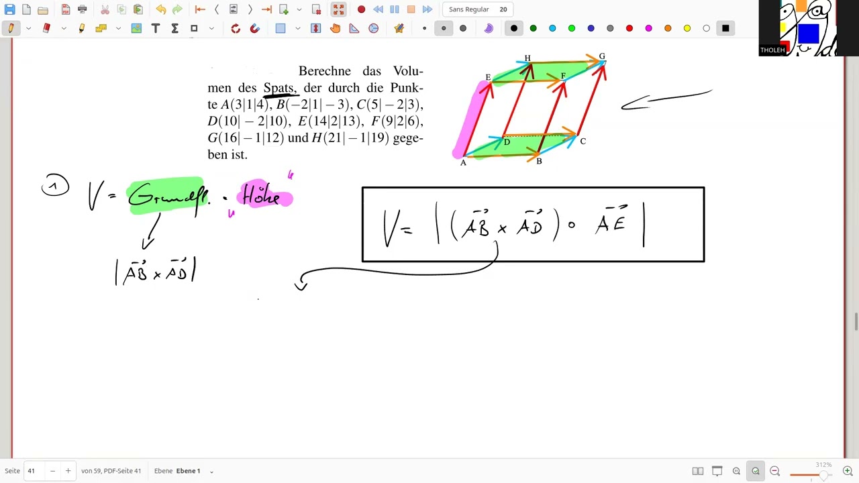
Task: Choose the Select Rectangle tool
Action: (280, 28)
